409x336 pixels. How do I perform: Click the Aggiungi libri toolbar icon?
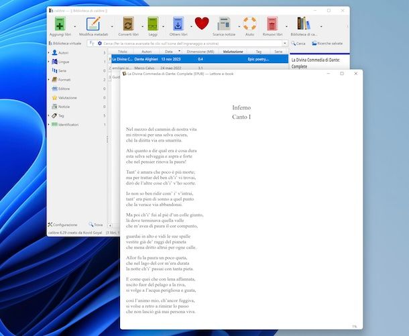point(59,25)
